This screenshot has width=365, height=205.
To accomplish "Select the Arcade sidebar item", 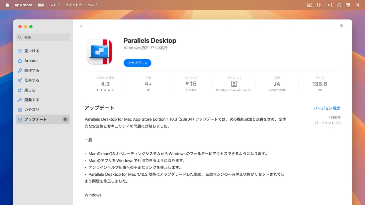I will coord(31,61).
